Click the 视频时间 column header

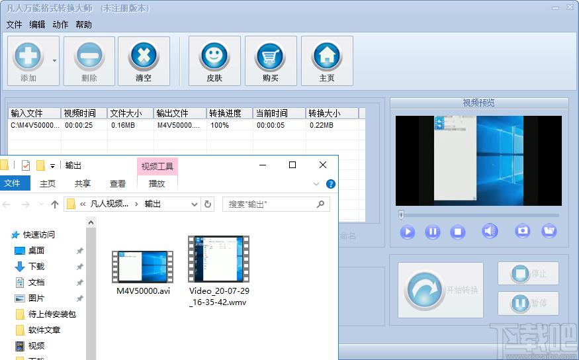tap(84, 113)
